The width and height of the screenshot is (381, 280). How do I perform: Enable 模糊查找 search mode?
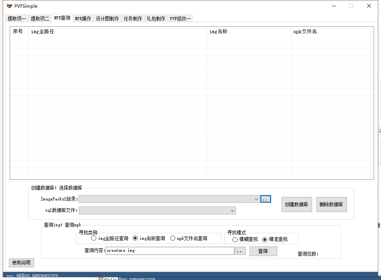tap(235, 239)
